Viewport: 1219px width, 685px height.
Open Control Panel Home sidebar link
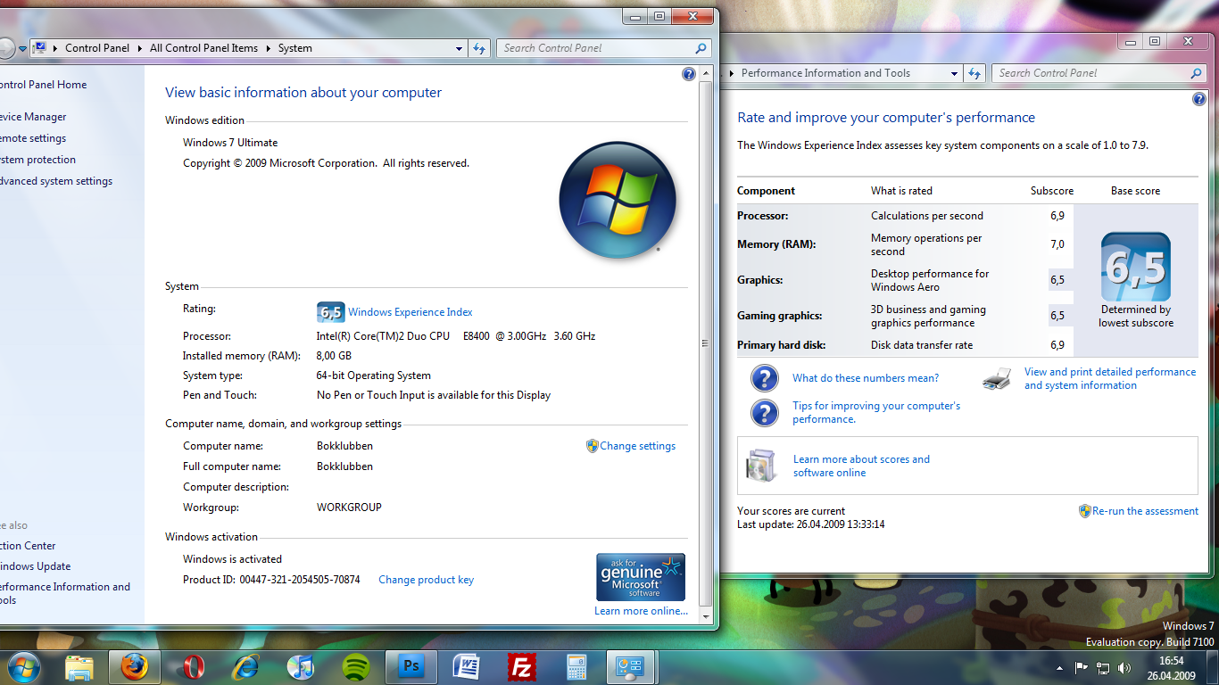44,85
